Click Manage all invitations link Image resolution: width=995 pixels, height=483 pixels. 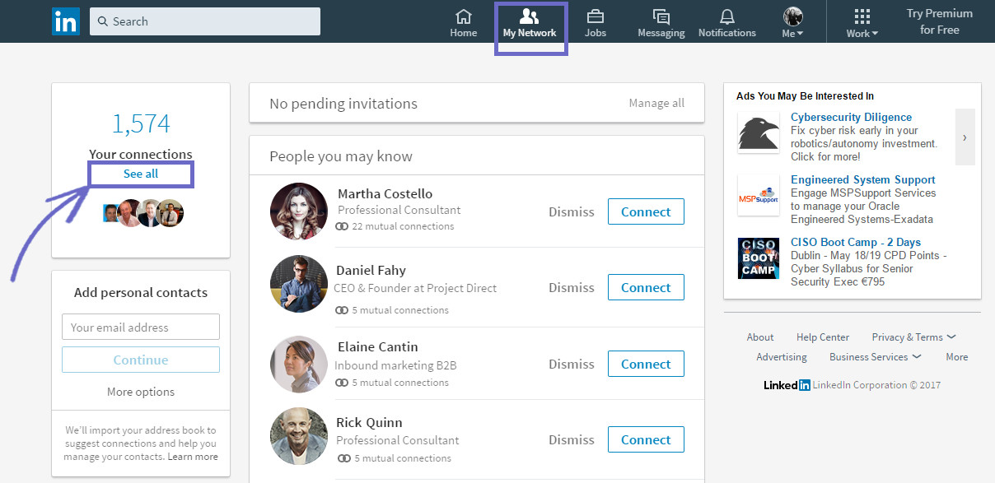656,104
